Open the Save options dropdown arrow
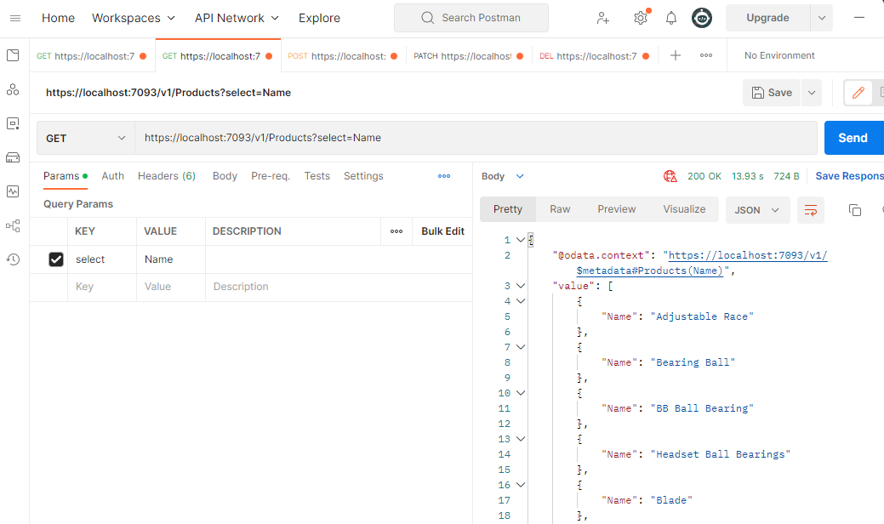 click(x=812, y=93)
